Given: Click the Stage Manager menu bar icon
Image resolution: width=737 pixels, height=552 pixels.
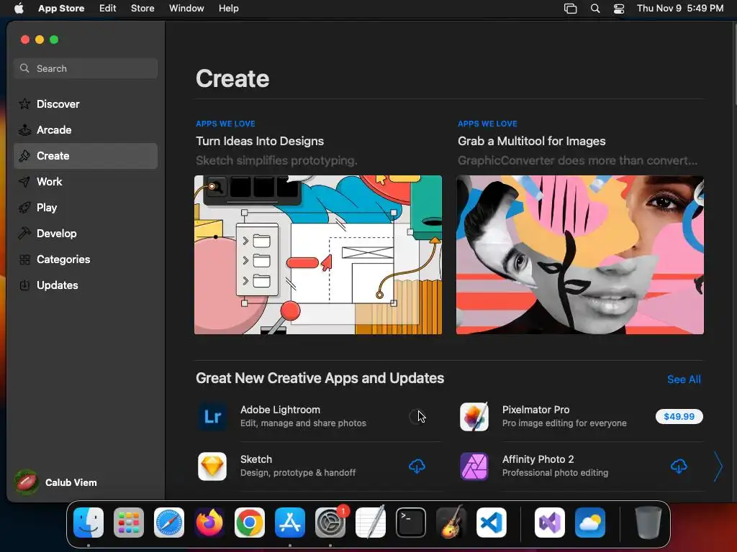Looking at the screenshot, I should point(570,9).
